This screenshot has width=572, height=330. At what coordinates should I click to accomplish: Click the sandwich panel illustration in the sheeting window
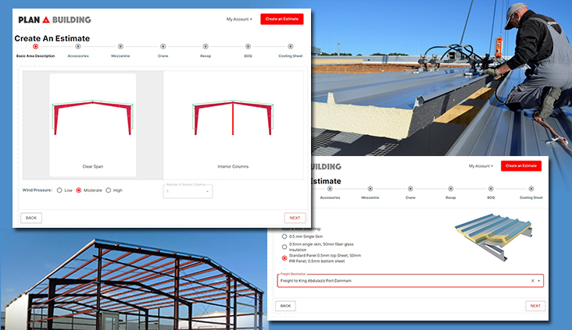[494, 236]
